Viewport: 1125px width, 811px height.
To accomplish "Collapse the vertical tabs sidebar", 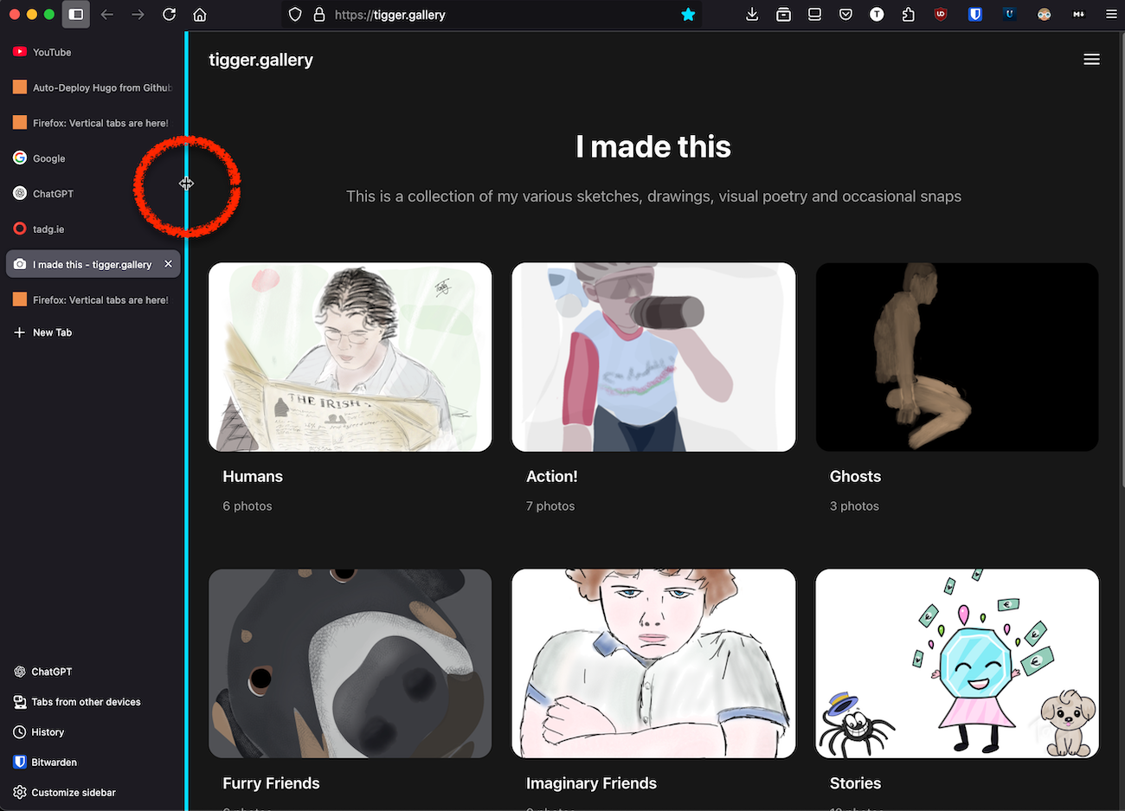I will [x=76, y=15].
